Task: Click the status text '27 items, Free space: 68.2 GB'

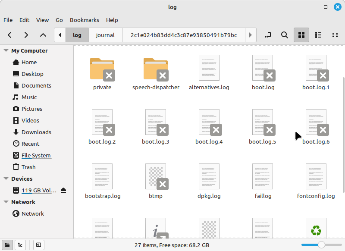Action: pos(172,245)
